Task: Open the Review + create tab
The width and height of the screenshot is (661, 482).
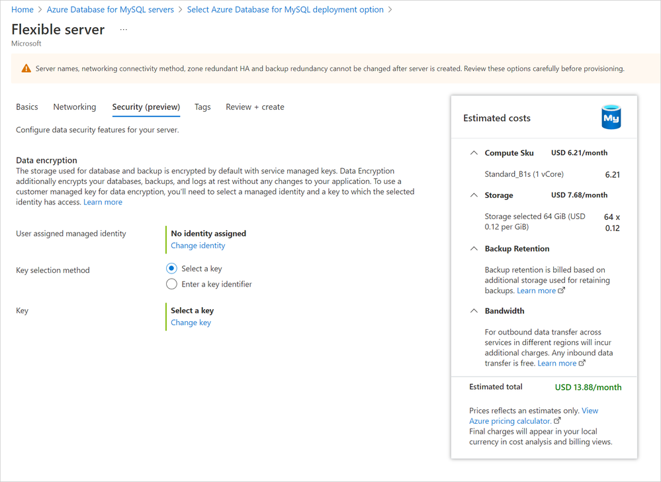Action: tap(255, 107)
